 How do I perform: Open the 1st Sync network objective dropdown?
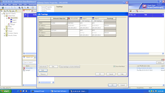coord(67,30)
